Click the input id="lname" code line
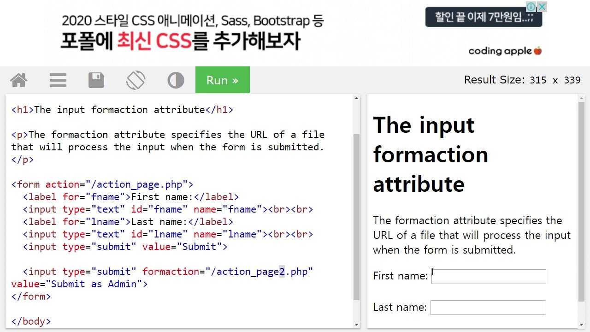590x332 pixels. click(x=168, y=234)
